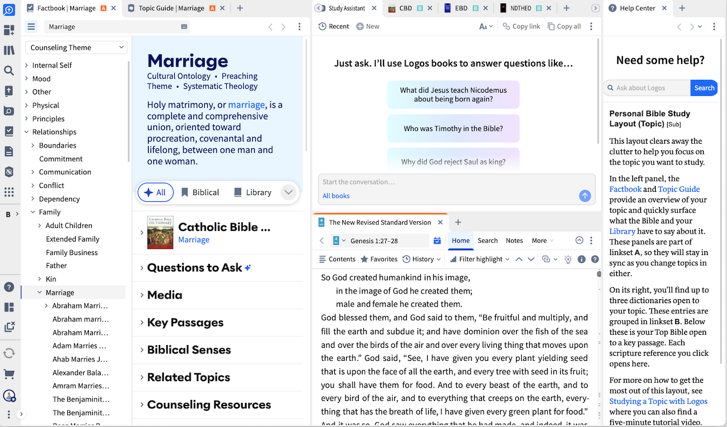Viewport: 727px width, 427px height.
Task: Focus the Genesis 1:27–28 reference box
Action: pyautogui.click(x=388, y=241)
